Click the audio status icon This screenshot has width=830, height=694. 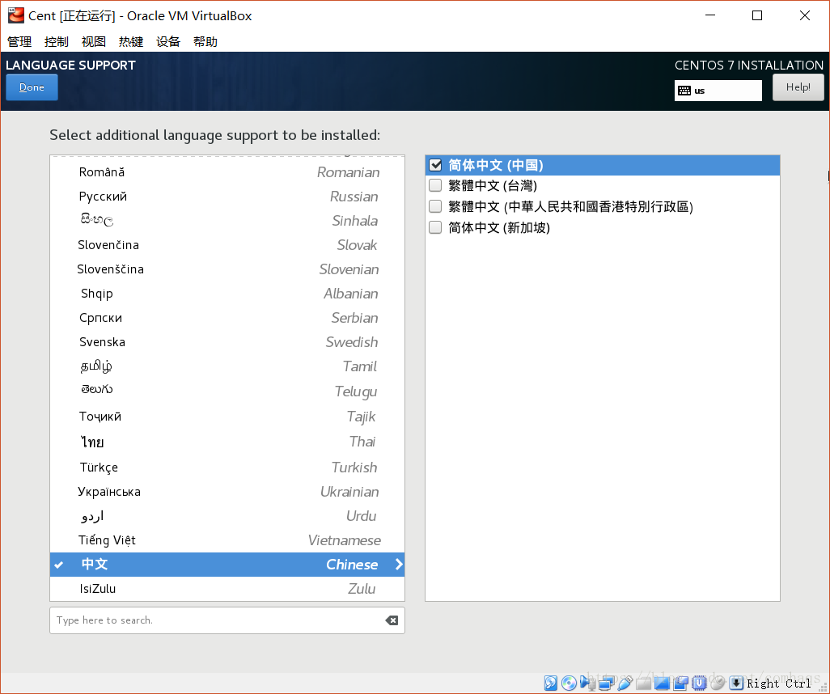(587, 683)
